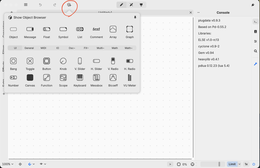Select the General category tab

pyautogui.click(x=29, y=48)
